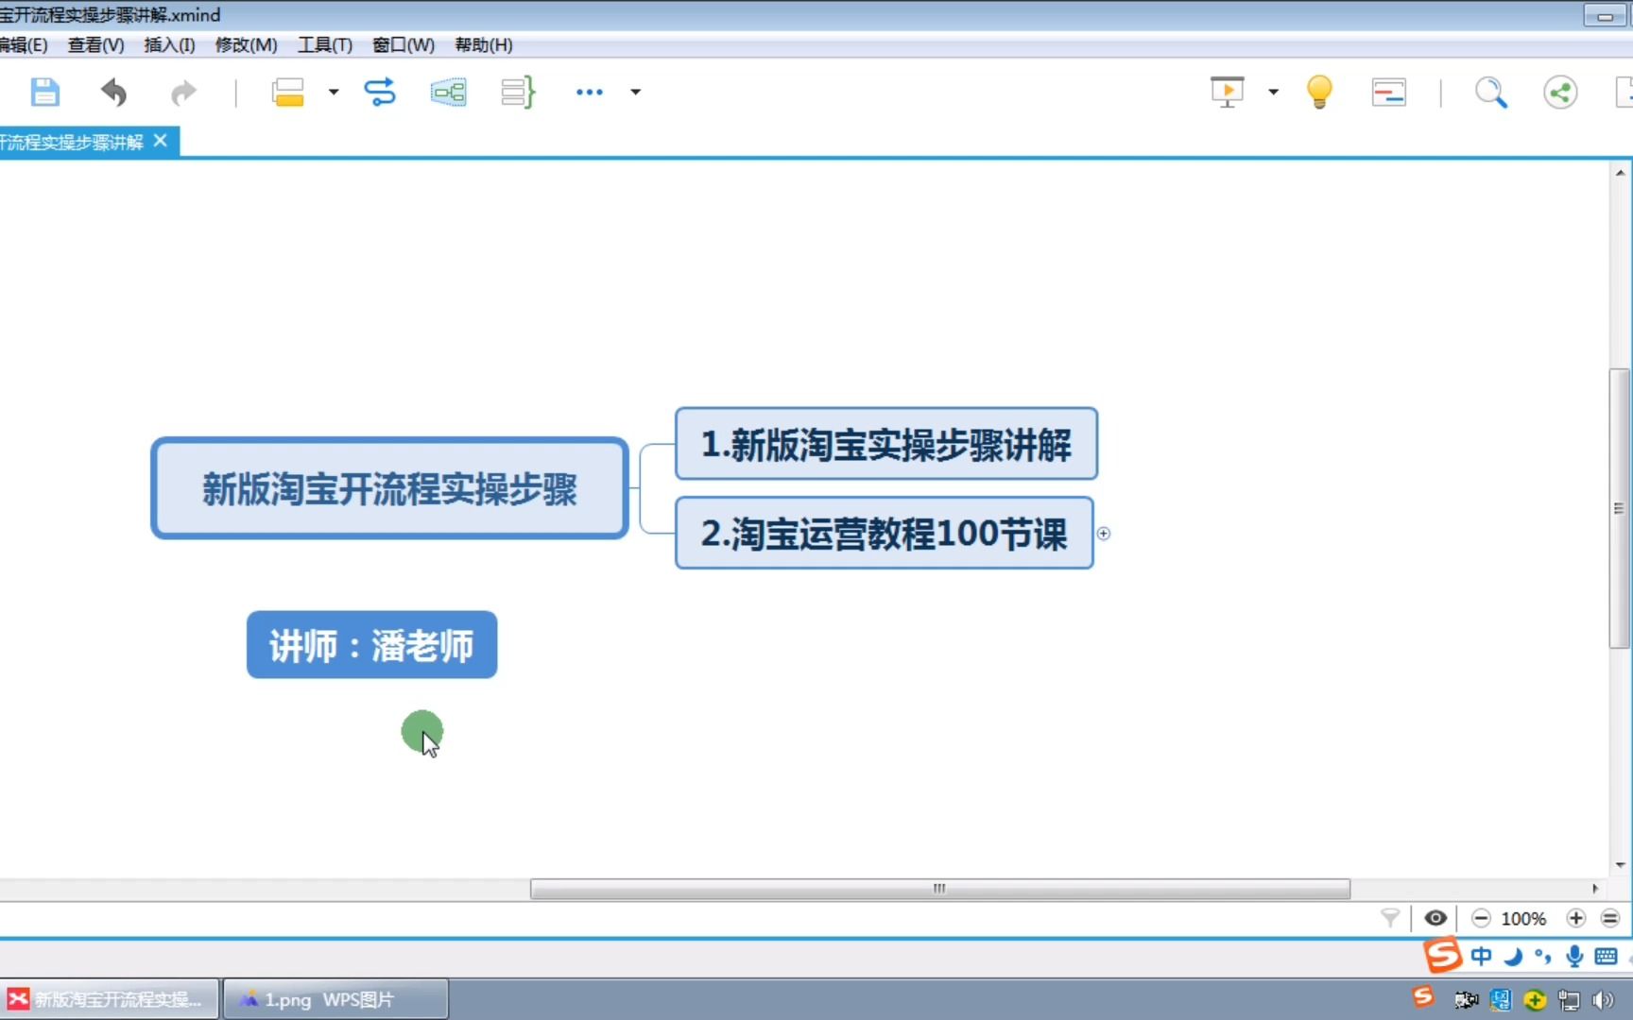The image size is (1633, 1020).
Task: Open the 插入(I) menu
Action: tap(169, 44)
